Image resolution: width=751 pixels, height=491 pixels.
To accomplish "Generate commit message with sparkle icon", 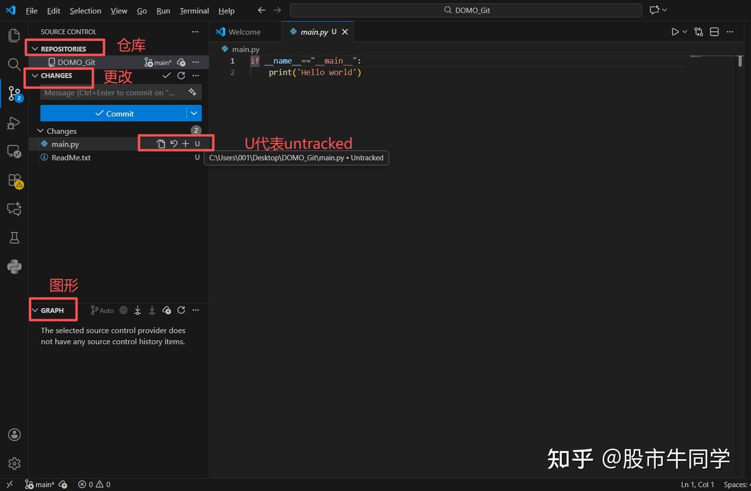I will point(192,92).
